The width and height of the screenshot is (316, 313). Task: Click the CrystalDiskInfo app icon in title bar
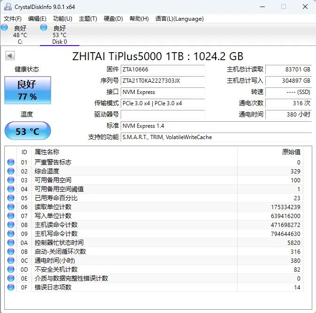(8, 7)
